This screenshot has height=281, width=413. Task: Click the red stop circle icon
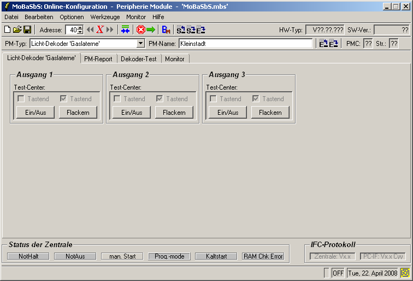[x=140, y=30]
